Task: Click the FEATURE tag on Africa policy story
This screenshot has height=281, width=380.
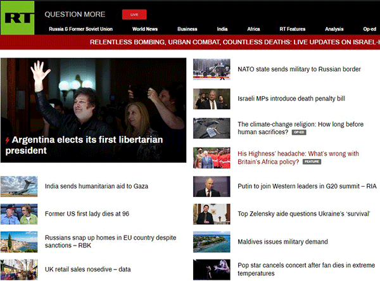Action: [312, 162]
